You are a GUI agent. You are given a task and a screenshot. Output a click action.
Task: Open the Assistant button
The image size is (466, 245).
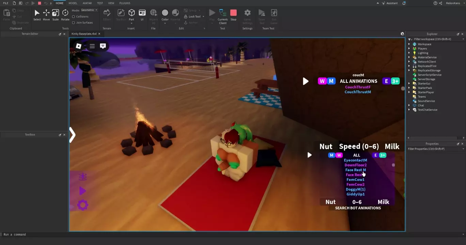click(389, 3)
